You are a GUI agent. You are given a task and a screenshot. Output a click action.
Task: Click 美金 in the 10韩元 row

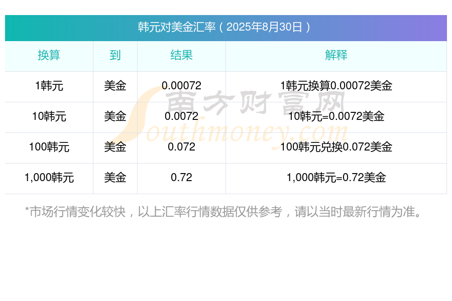[115, 116]
